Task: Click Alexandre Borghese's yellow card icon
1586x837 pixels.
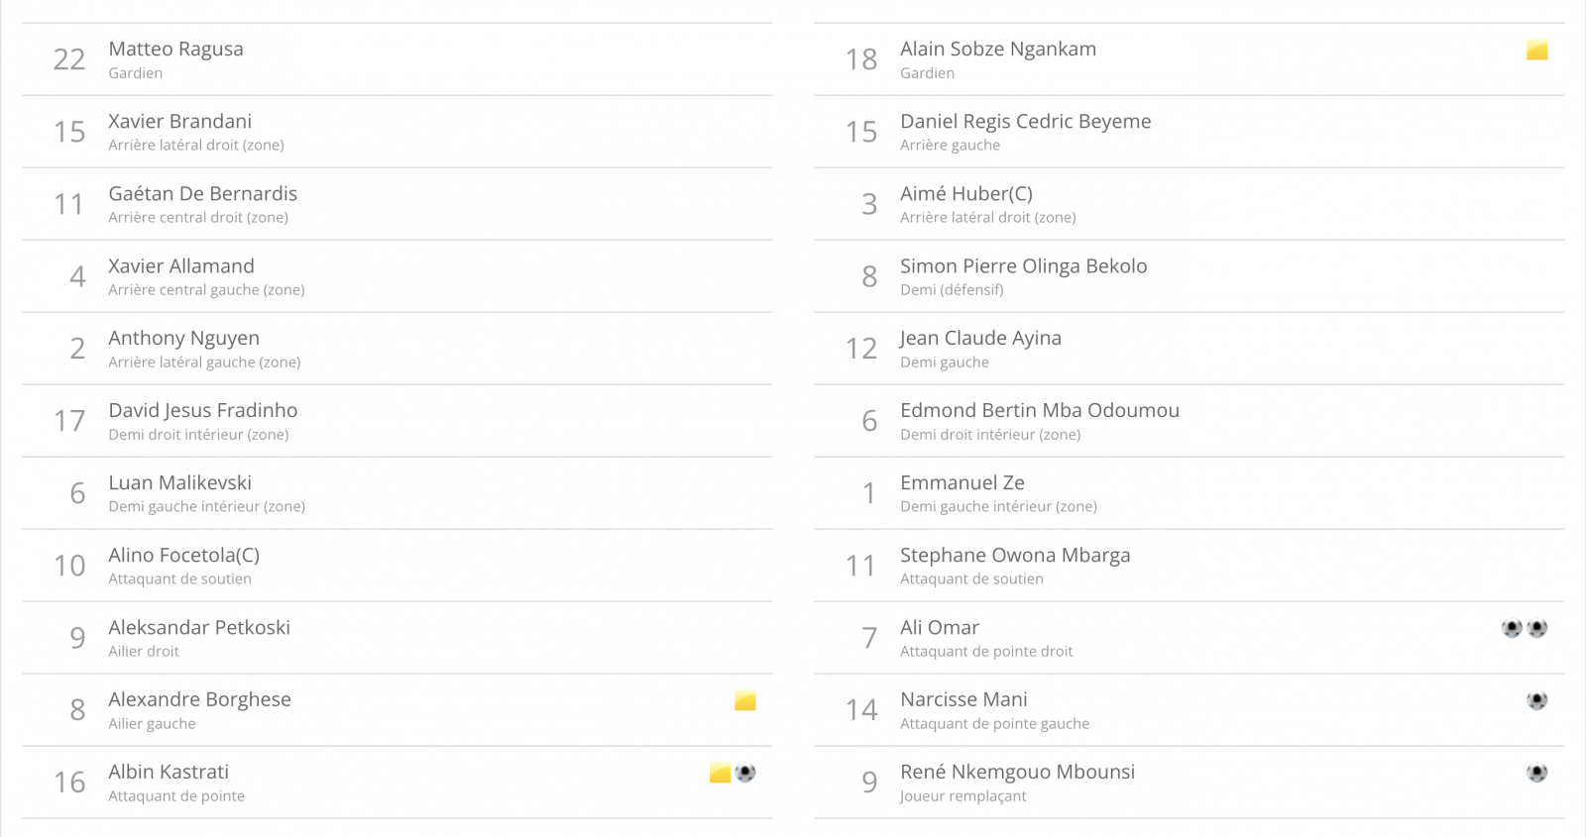Action: (745, 701)
